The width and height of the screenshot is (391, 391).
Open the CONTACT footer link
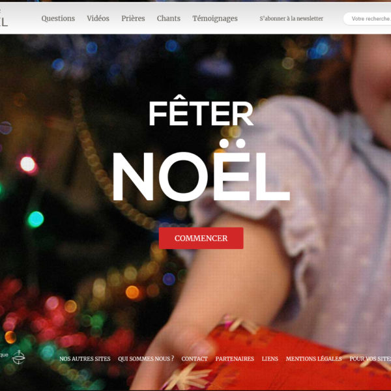(194, 358)
